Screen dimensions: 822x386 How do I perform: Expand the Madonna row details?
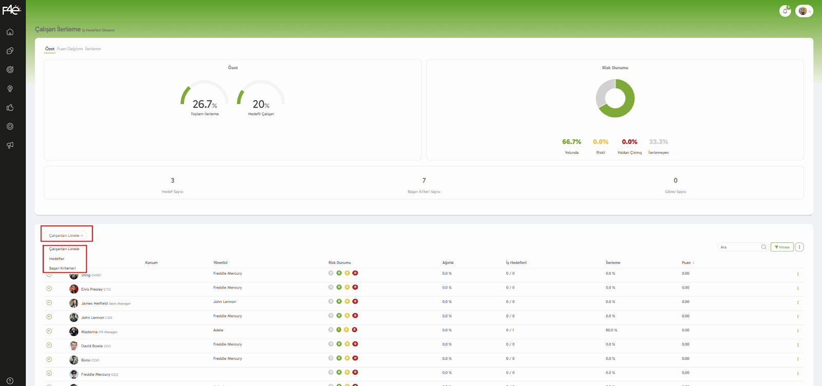point(49,331)
